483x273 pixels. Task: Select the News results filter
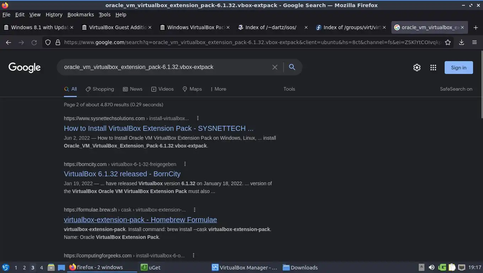click(132, 89)
